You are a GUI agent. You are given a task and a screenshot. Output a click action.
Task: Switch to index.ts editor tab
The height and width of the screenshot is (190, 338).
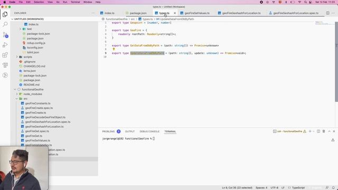coord(107,13)
